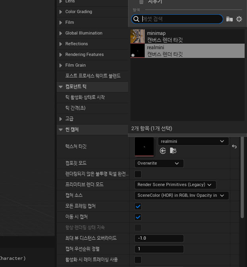Screen dimensions: 247x267
Task: Click the 캡처 우선순위 정렬 value field
Action: coord(159,249)
